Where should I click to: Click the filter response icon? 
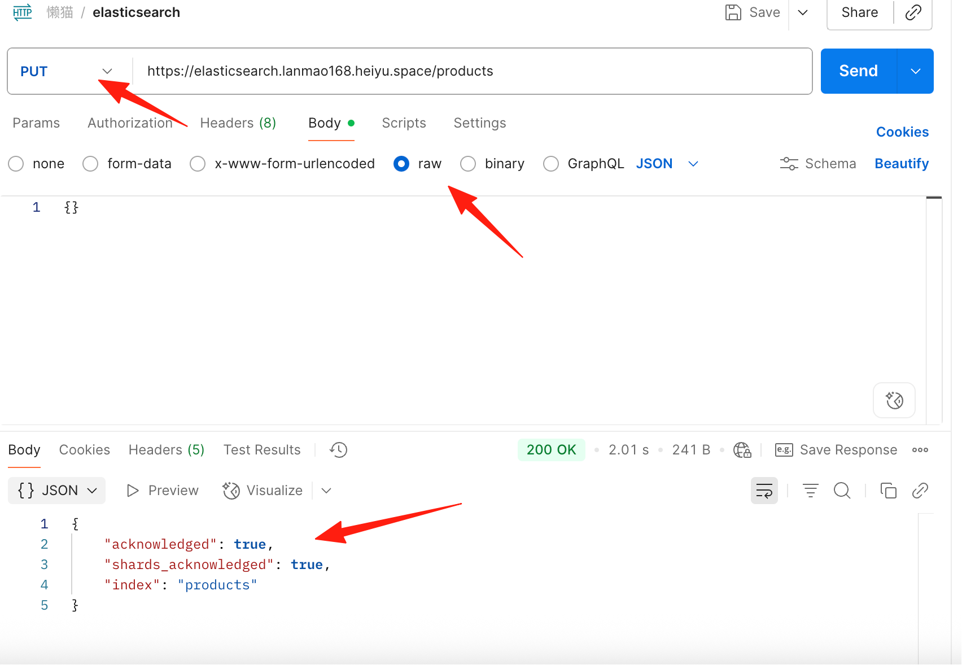[811, 491]
